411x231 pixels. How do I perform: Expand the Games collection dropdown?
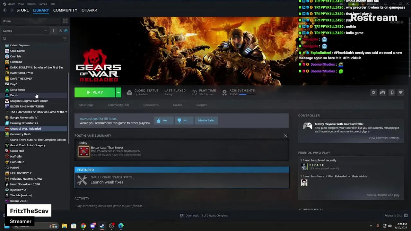tap(25, 31)
